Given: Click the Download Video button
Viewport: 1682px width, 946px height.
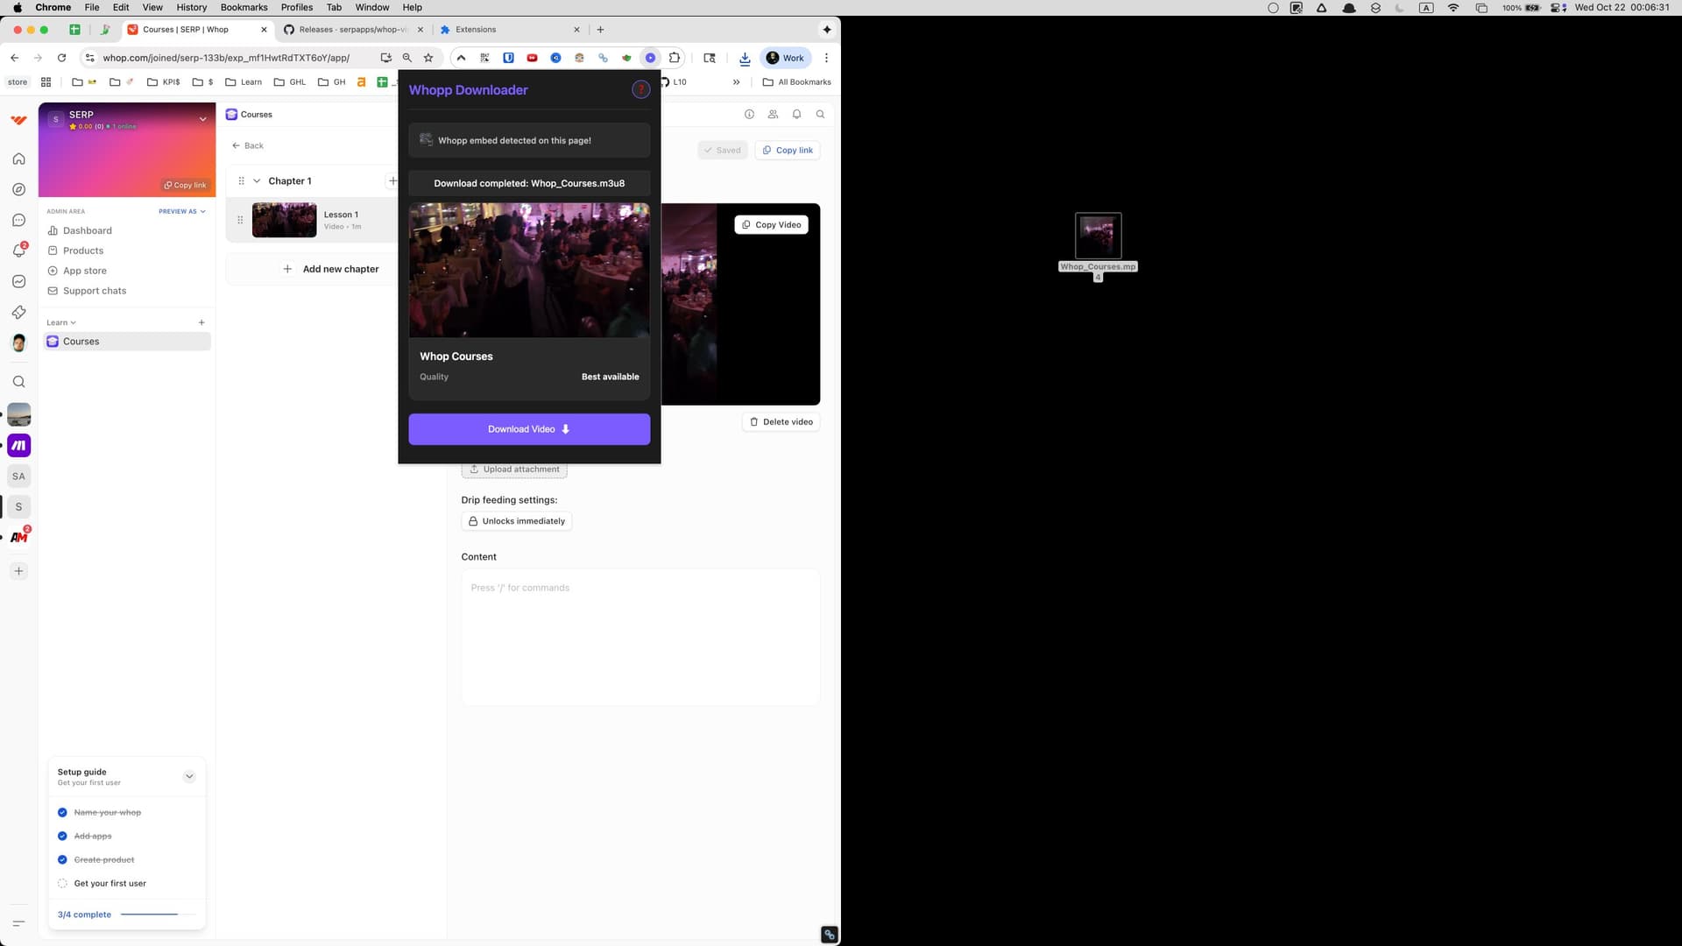Looking at the screenshot, I should tap(528, 429).
